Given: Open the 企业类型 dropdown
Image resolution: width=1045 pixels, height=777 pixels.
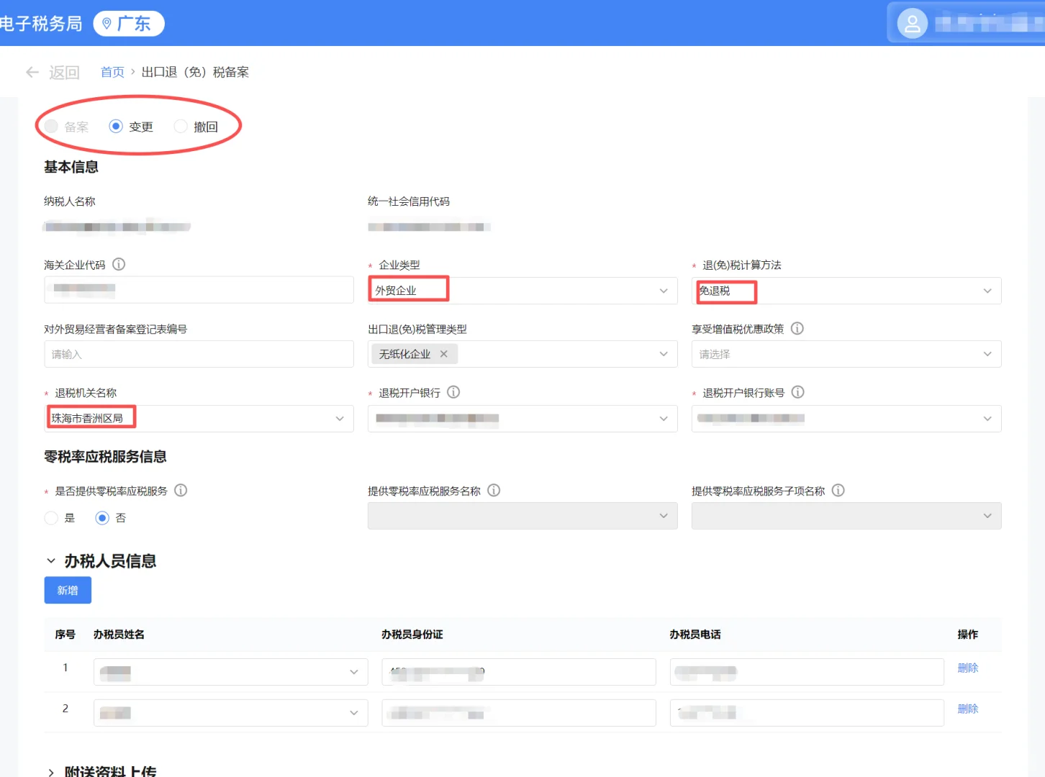Looking at the screenshot, I should click(662, 291).
